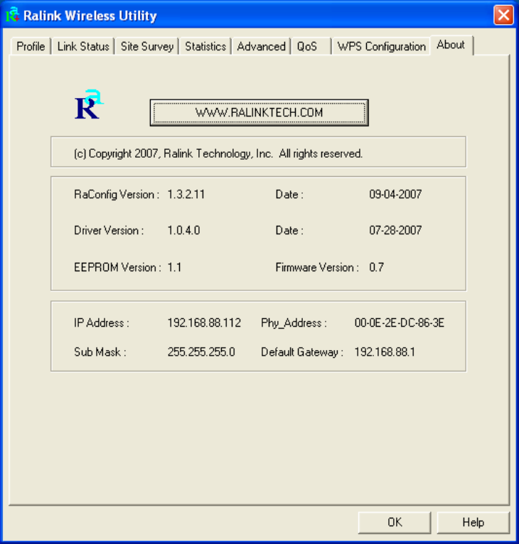Click the Ralink Wireless Utility title text
519x544 pixels.
(x=90, y=16)
